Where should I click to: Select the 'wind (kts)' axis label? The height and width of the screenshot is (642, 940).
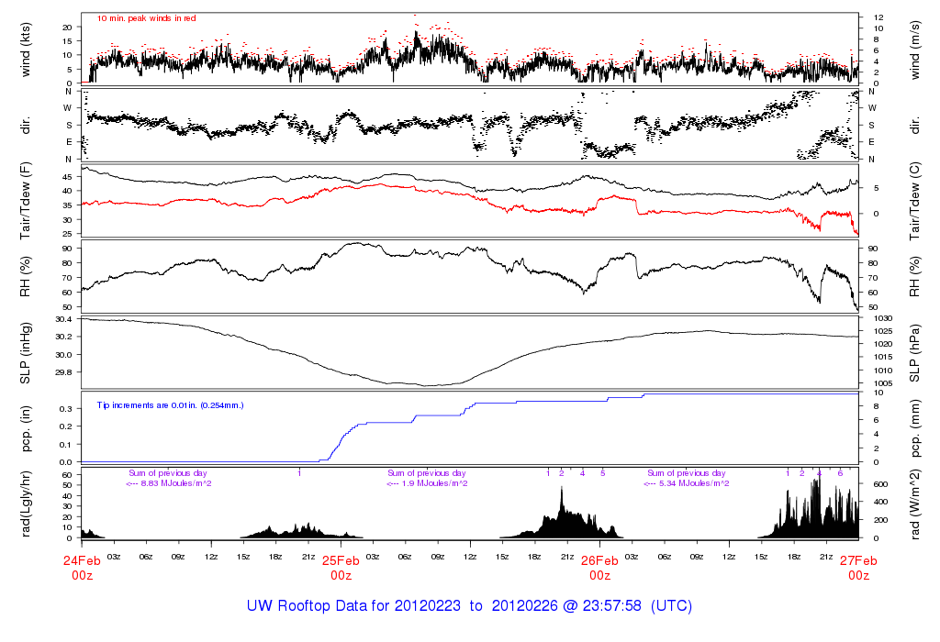(x=25, y=50)
